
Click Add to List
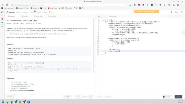[30, 24]
